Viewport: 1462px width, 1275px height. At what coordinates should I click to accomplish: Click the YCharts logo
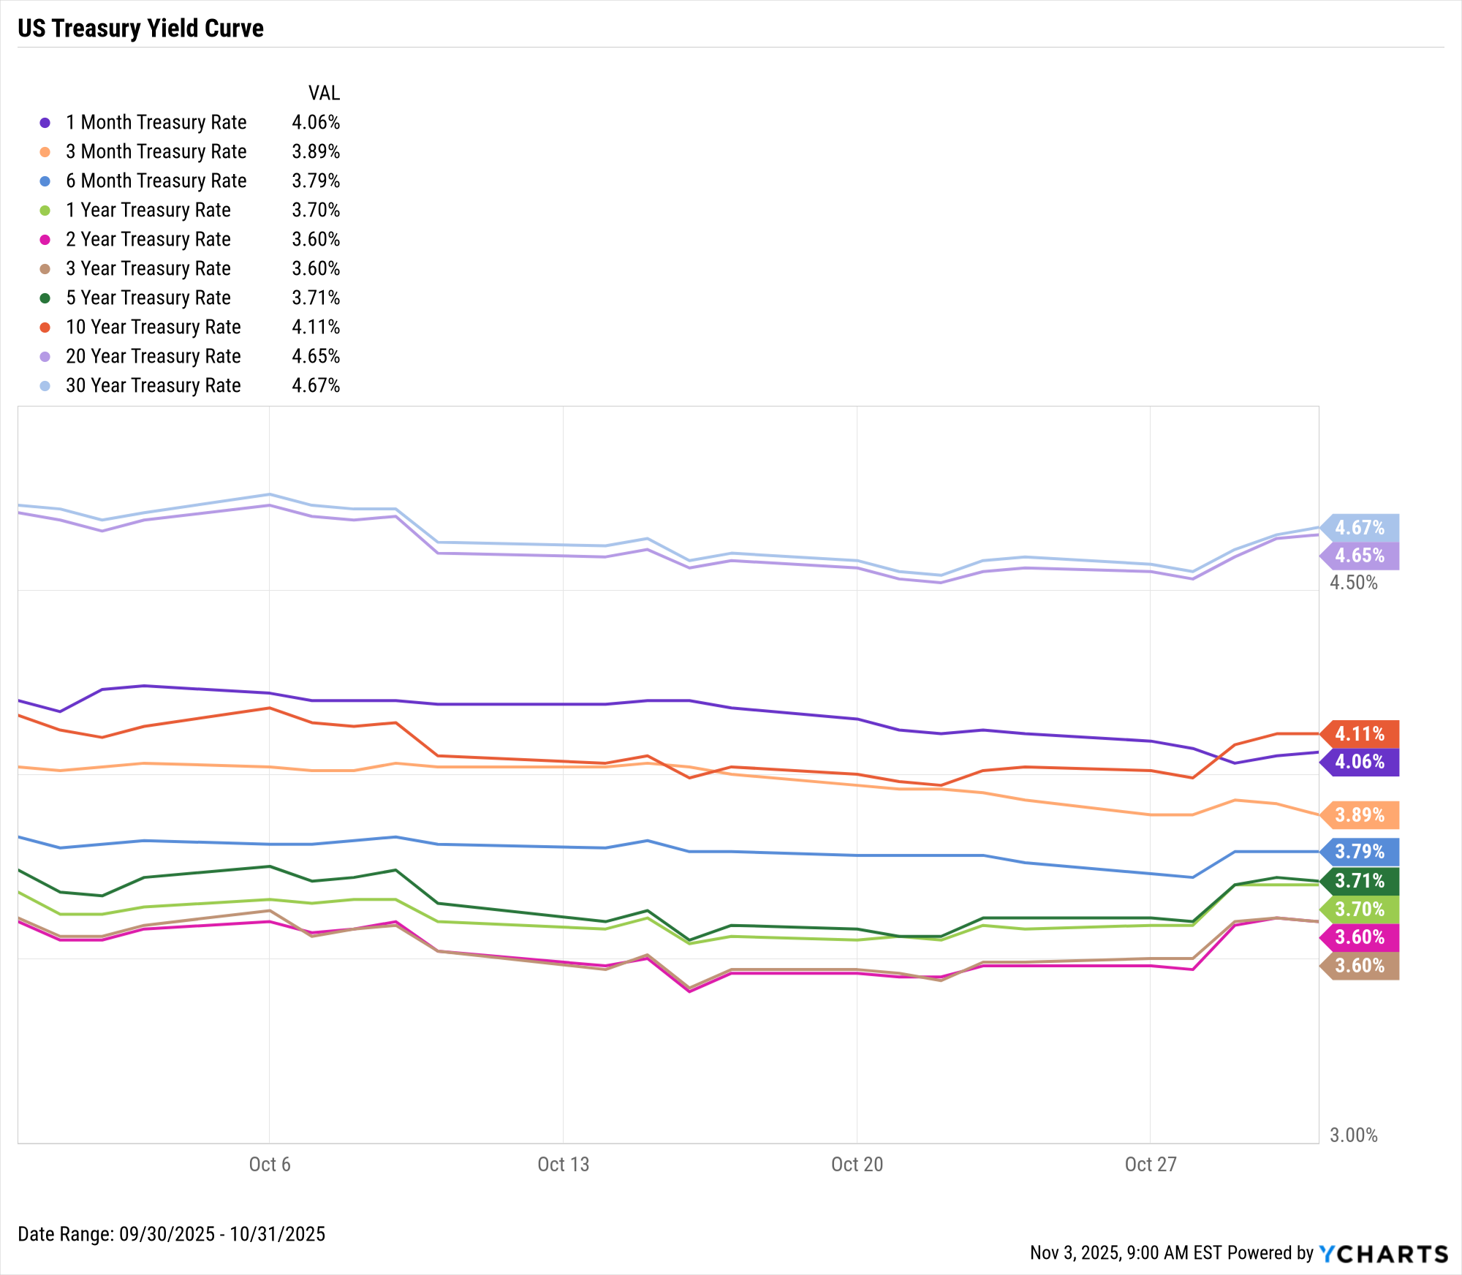1384,1254
